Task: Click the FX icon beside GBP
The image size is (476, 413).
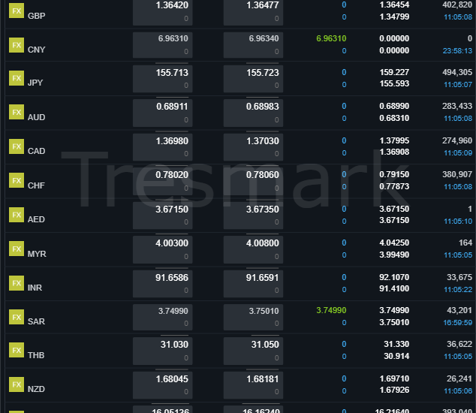Action: (17, 11)
